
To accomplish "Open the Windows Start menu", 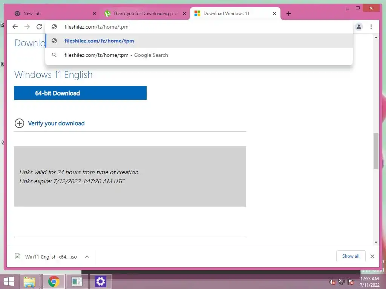I will [9, 281].
